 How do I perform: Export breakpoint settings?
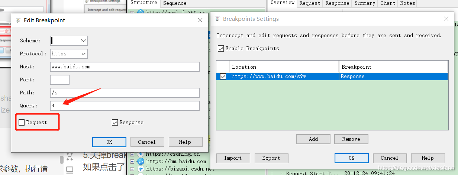click(x=271, y=158)
